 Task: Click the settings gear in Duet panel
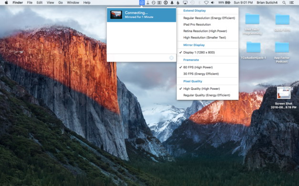(x=171, y=58)
